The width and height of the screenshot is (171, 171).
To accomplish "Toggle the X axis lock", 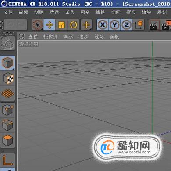I will pos(103,25).
